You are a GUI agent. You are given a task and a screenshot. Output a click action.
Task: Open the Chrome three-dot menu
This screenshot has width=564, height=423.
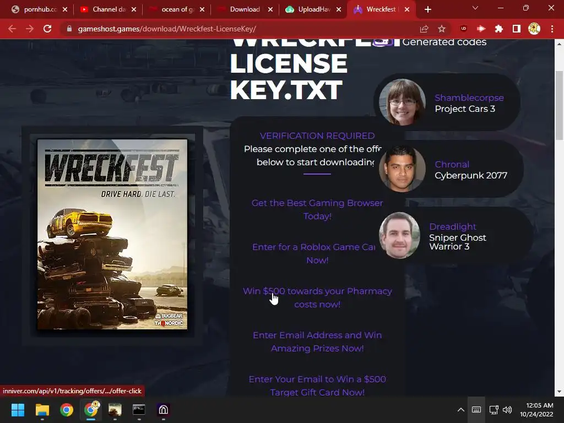552,29
